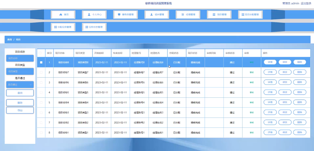Click the grid icon for 项目分配管理
Image resolution: width=314 pixels, height=151 pixels.
pyautogui.click(x=243, y=15)
